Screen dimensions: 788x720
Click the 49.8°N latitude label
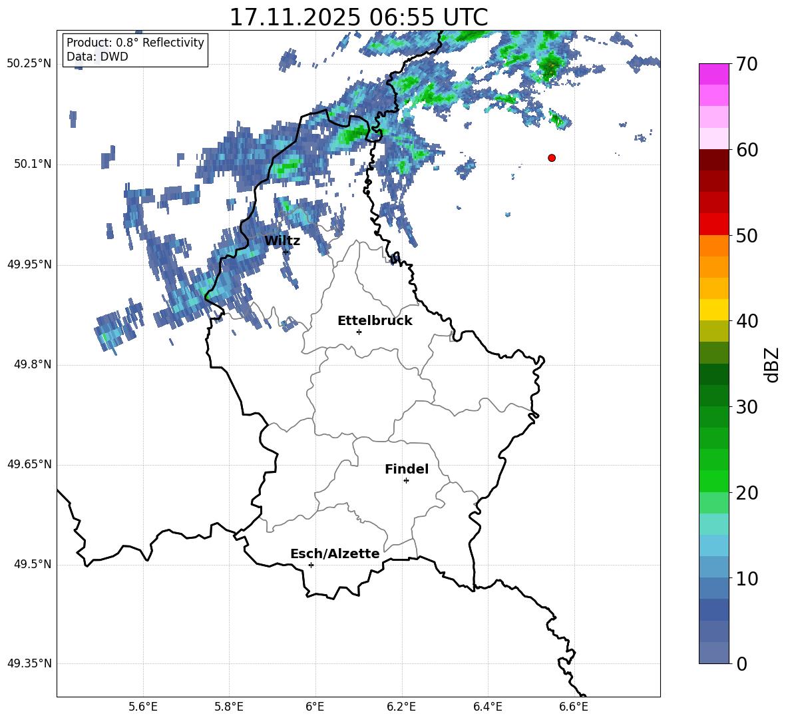[33, 364]
